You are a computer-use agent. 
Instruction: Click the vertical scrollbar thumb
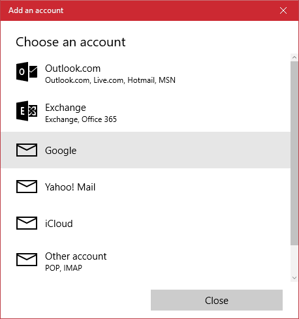point(294,153)
